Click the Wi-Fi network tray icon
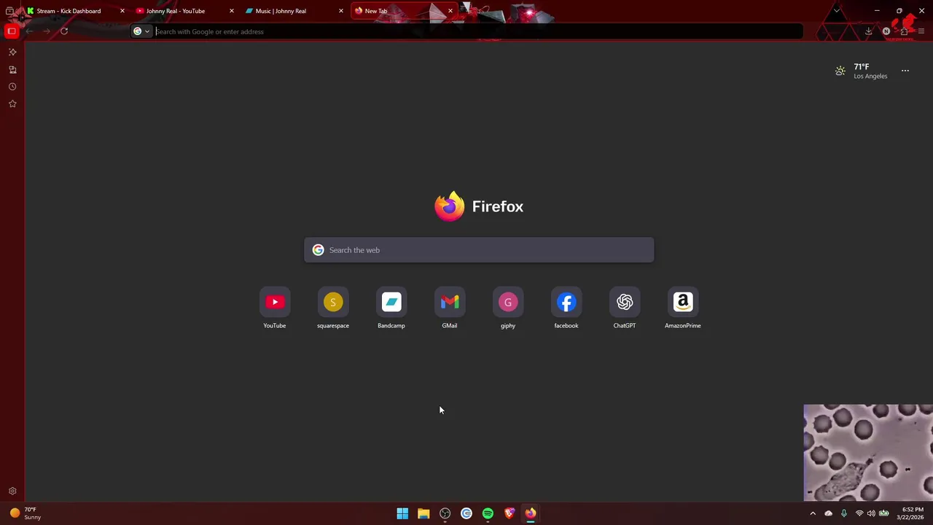 point(859,513)
